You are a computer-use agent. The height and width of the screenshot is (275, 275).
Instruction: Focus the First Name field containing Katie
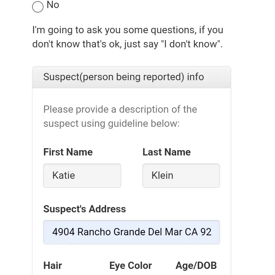[82, 176]
